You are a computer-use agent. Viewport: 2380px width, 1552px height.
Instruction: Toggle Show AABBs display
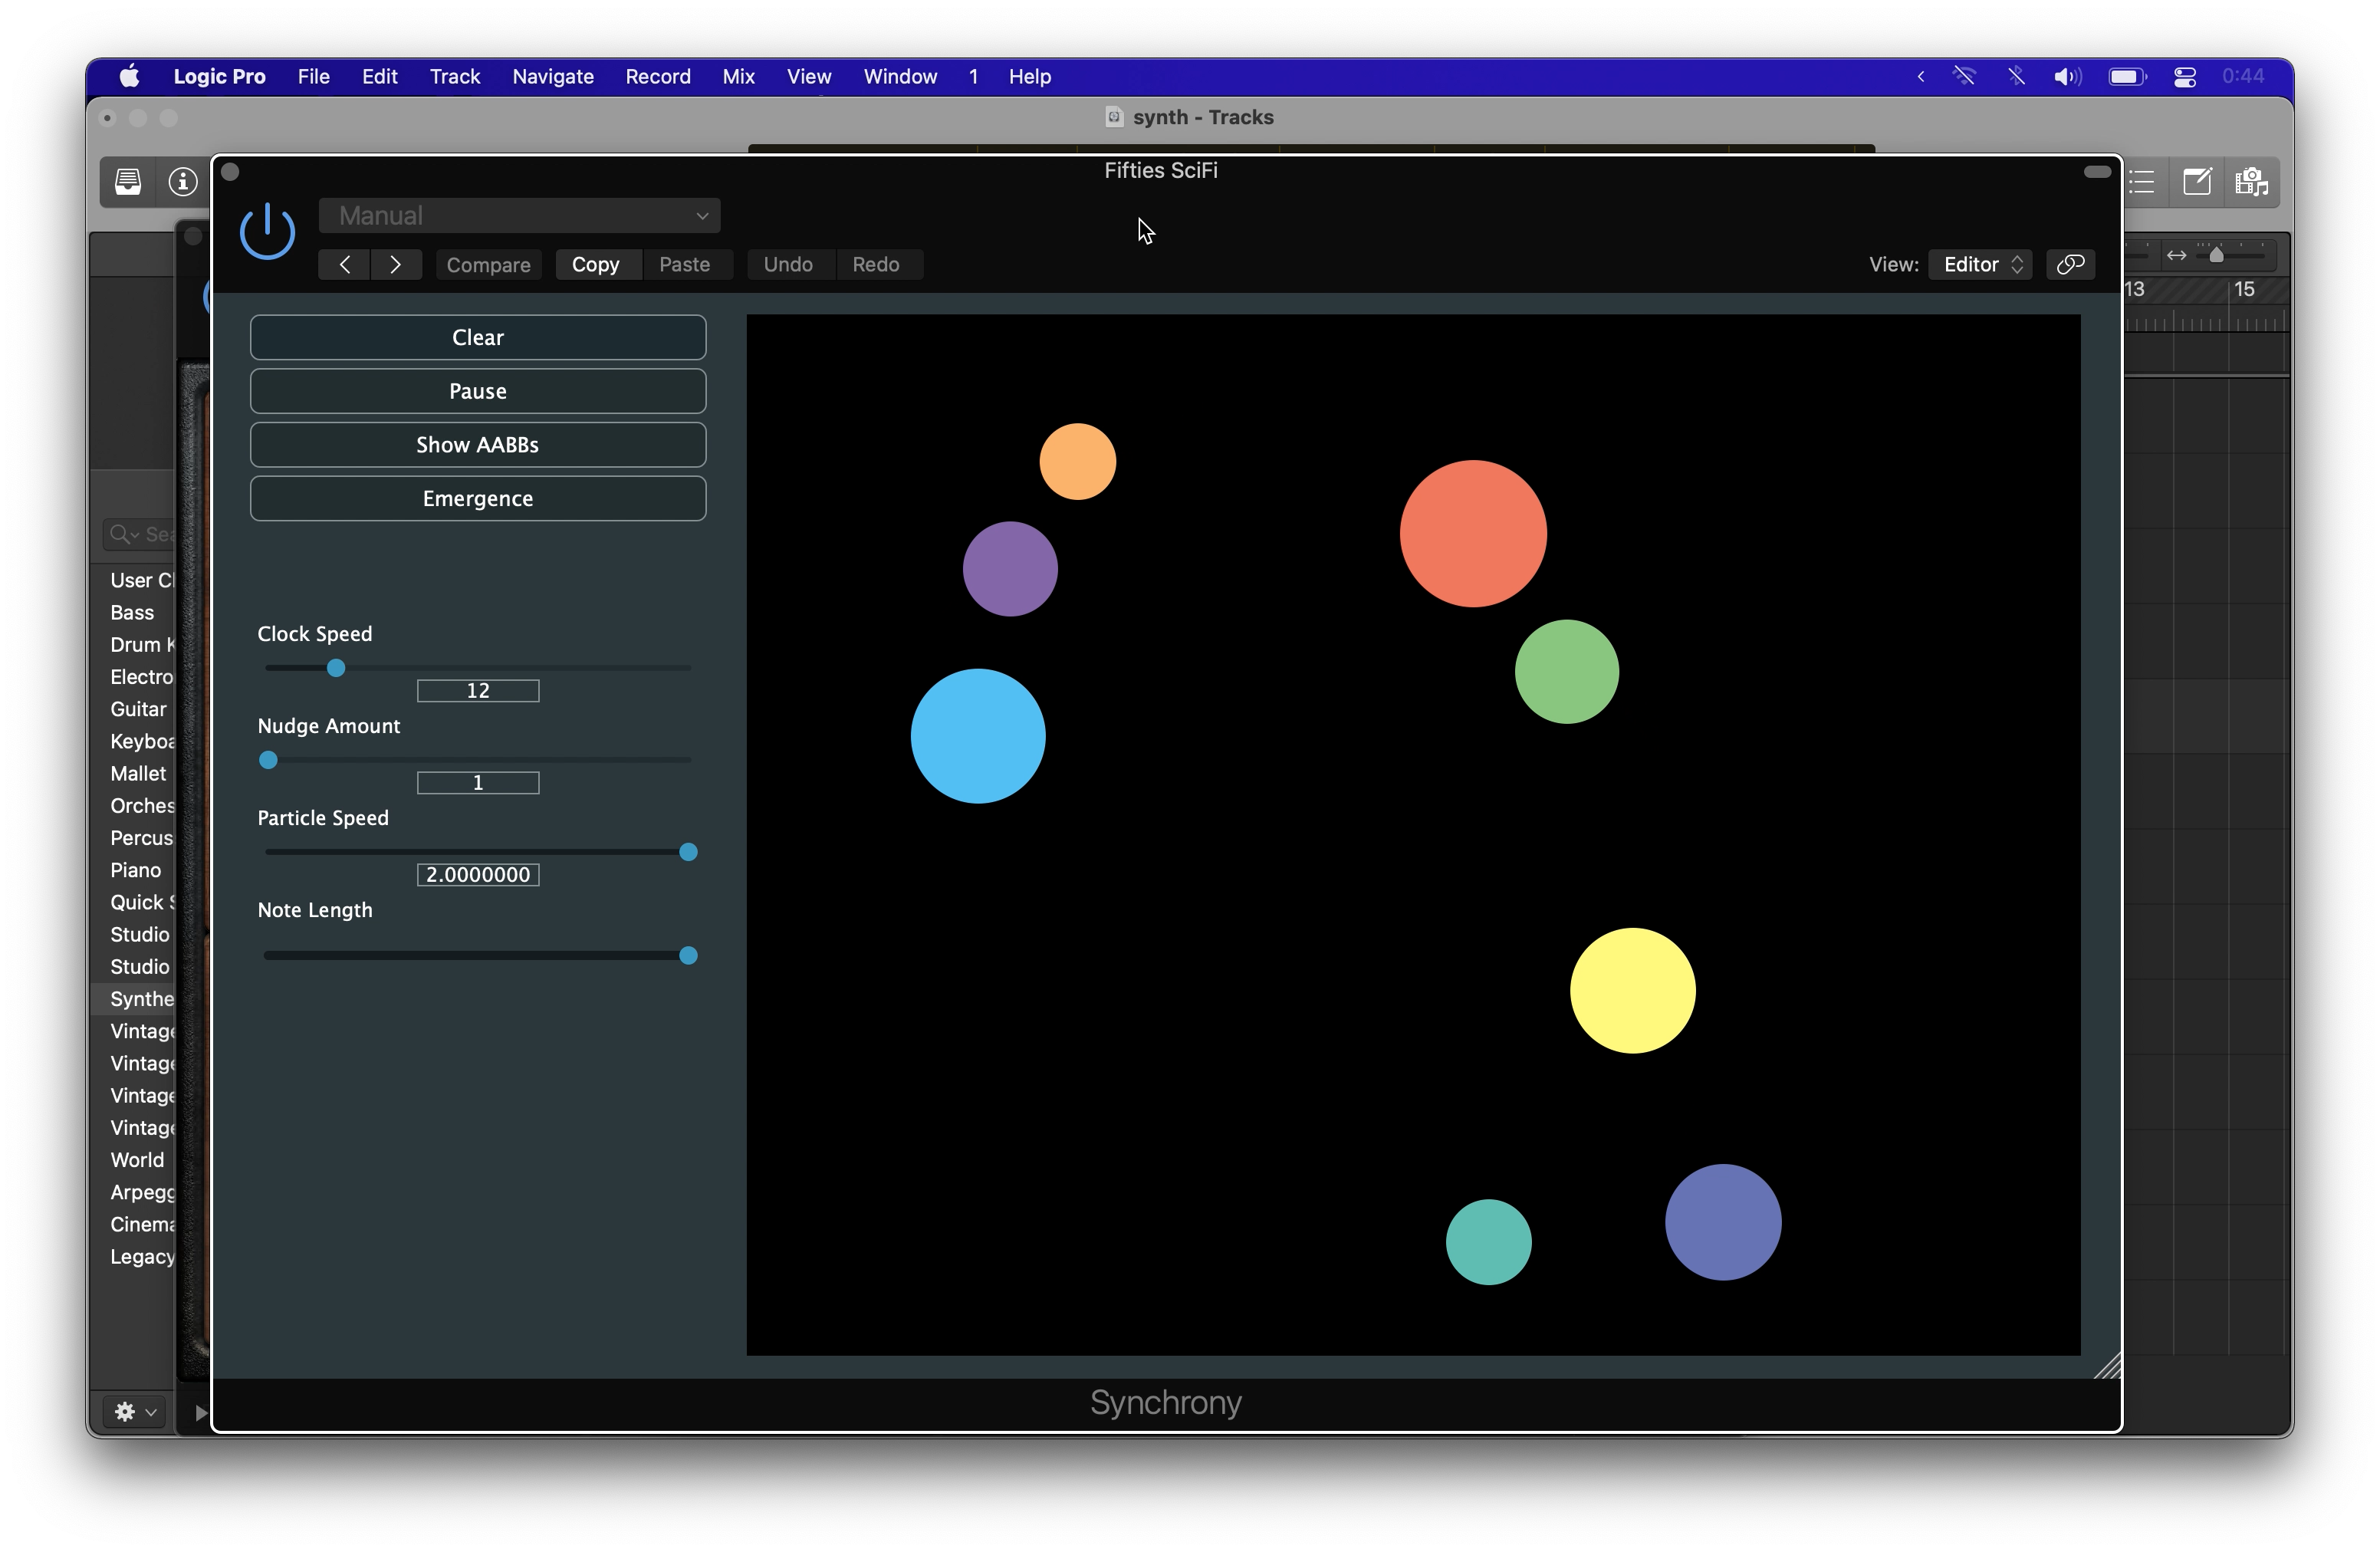[478, 445]
